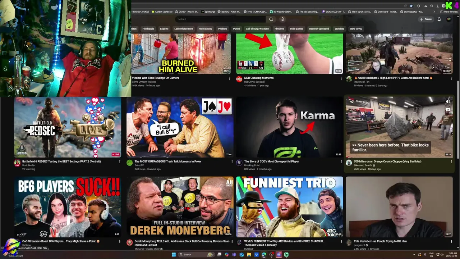Screen dimensions: 460x259
Task: Click the taskbar microphone tray icon
Action: point(425,255)
